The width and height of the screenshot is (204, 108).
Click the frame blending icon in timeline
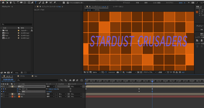pos(74,80)
